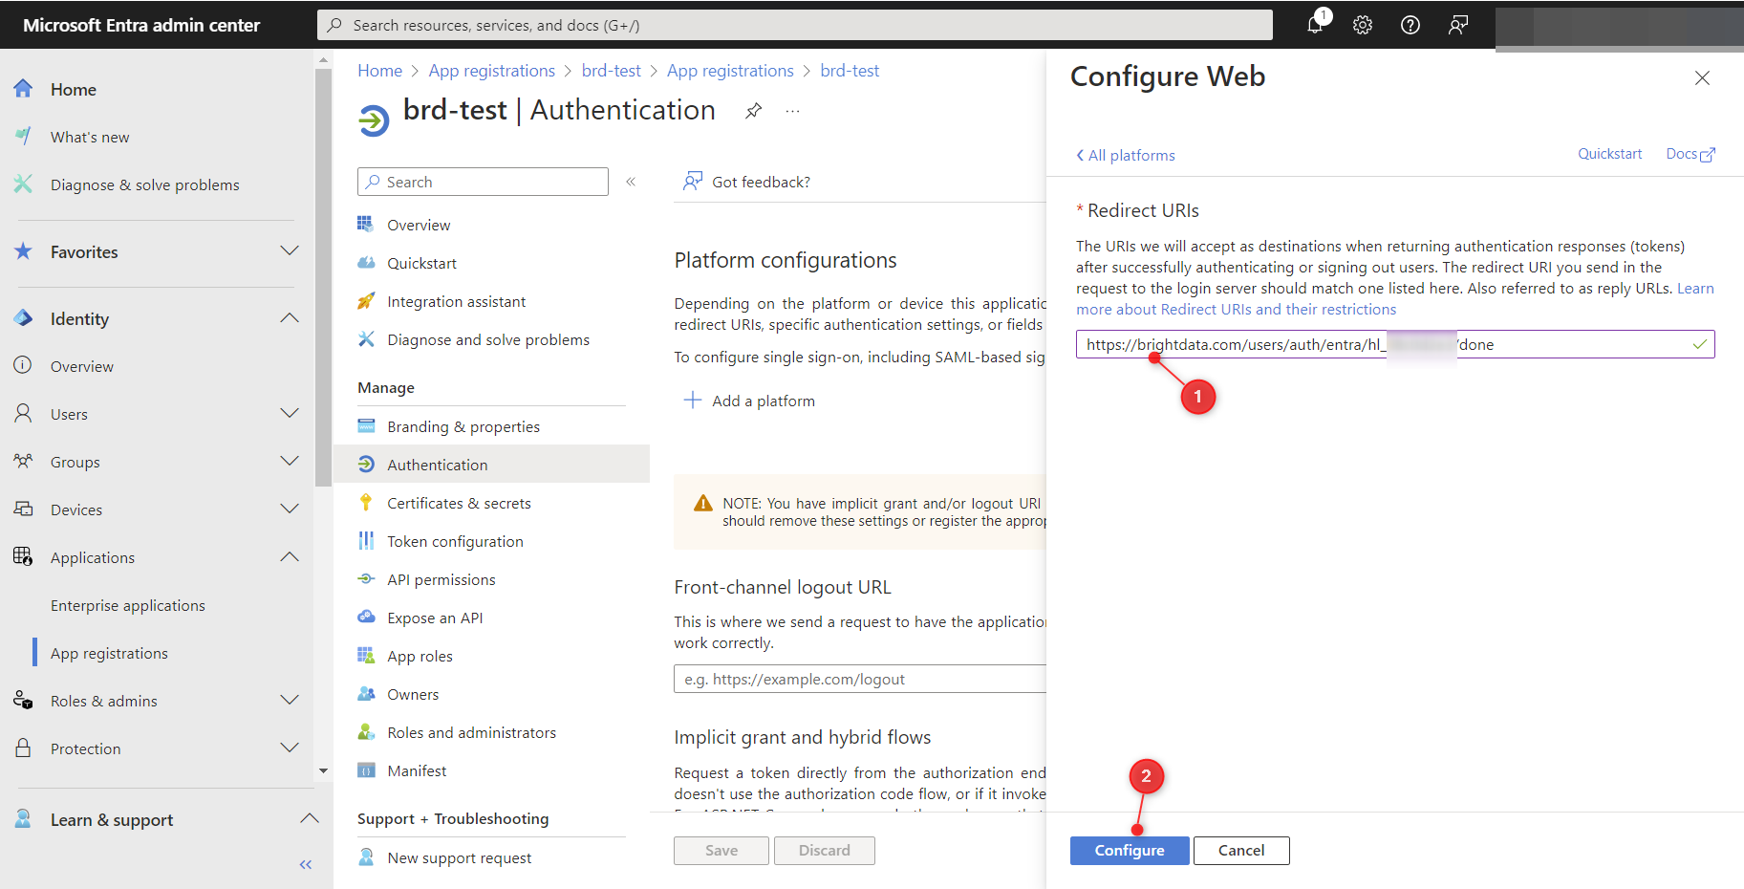Click the Groups people icon

coord(24,462)
